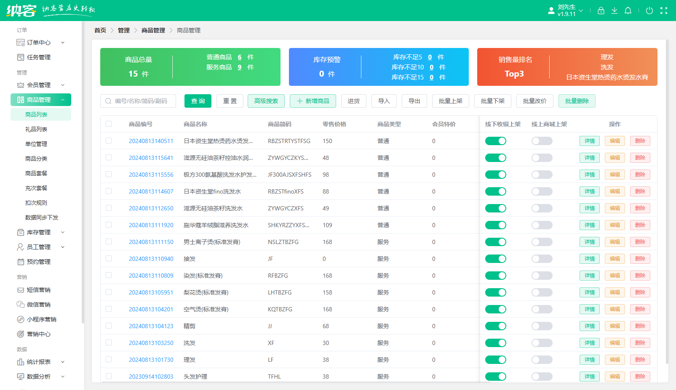Viewport: 676px width, 390px height.
Task: Click the 统计报表 chart icon
Action: click(20, 362)
